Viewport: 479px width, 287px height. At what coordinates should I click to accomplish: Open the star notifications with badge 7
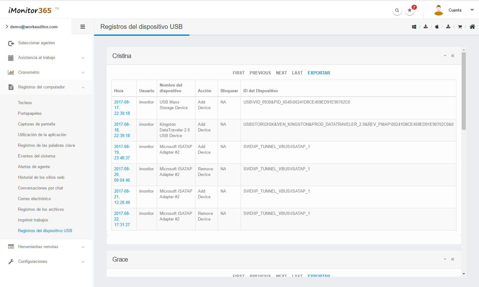click(410, 10)
